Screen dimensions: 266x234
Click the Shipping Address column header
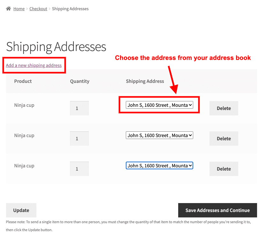coord(145,81)
